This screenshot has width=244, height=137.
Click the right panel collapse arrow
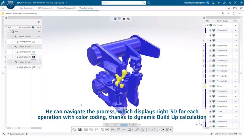pos(241,73)
